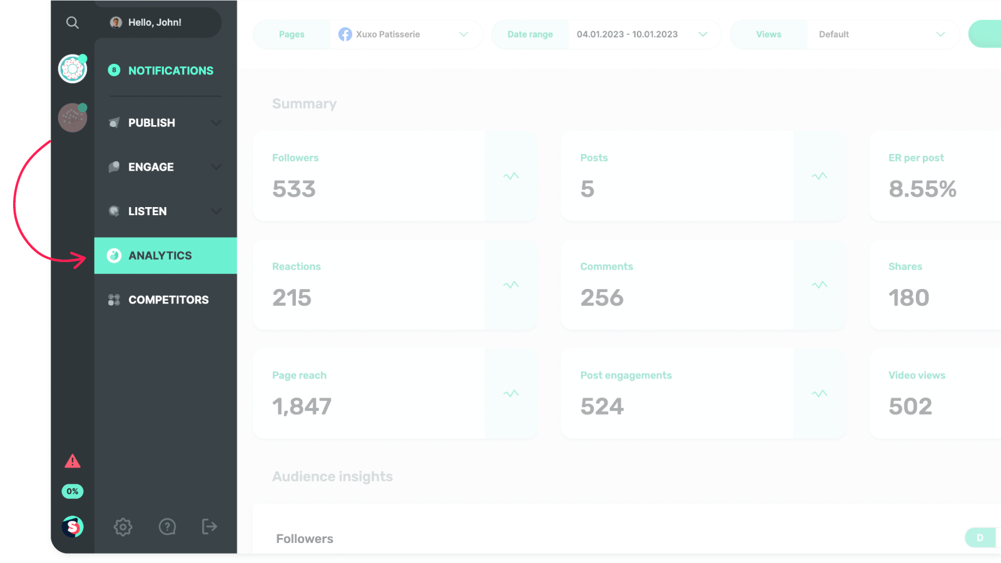Click the Listen icon
Screen dimensions: 1001x563
point(114,211)
